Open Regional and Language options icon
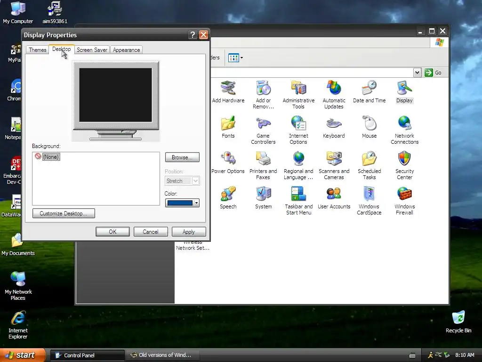The width and height of the screenshot is (482, 362). 298,165
